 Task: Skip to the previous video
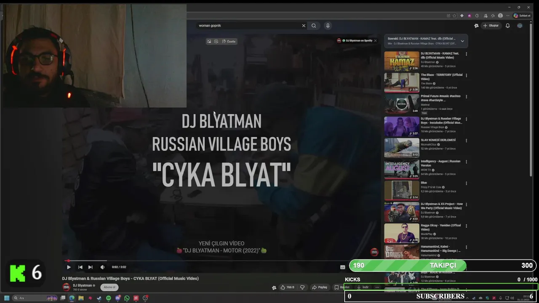point(80,267)
